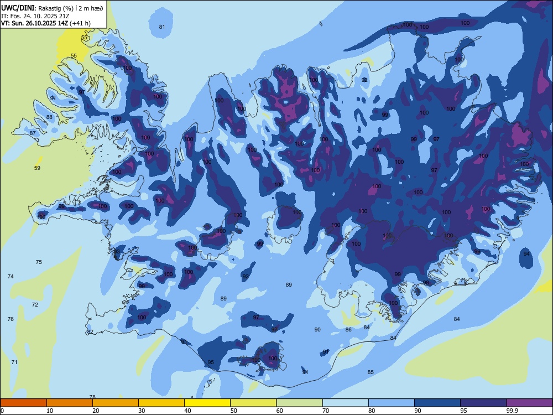Click the bright yellow 40–50 legend swatch
Image resolution: width=553 pixels, height=415 pixels.
click(x=207, y=403)
